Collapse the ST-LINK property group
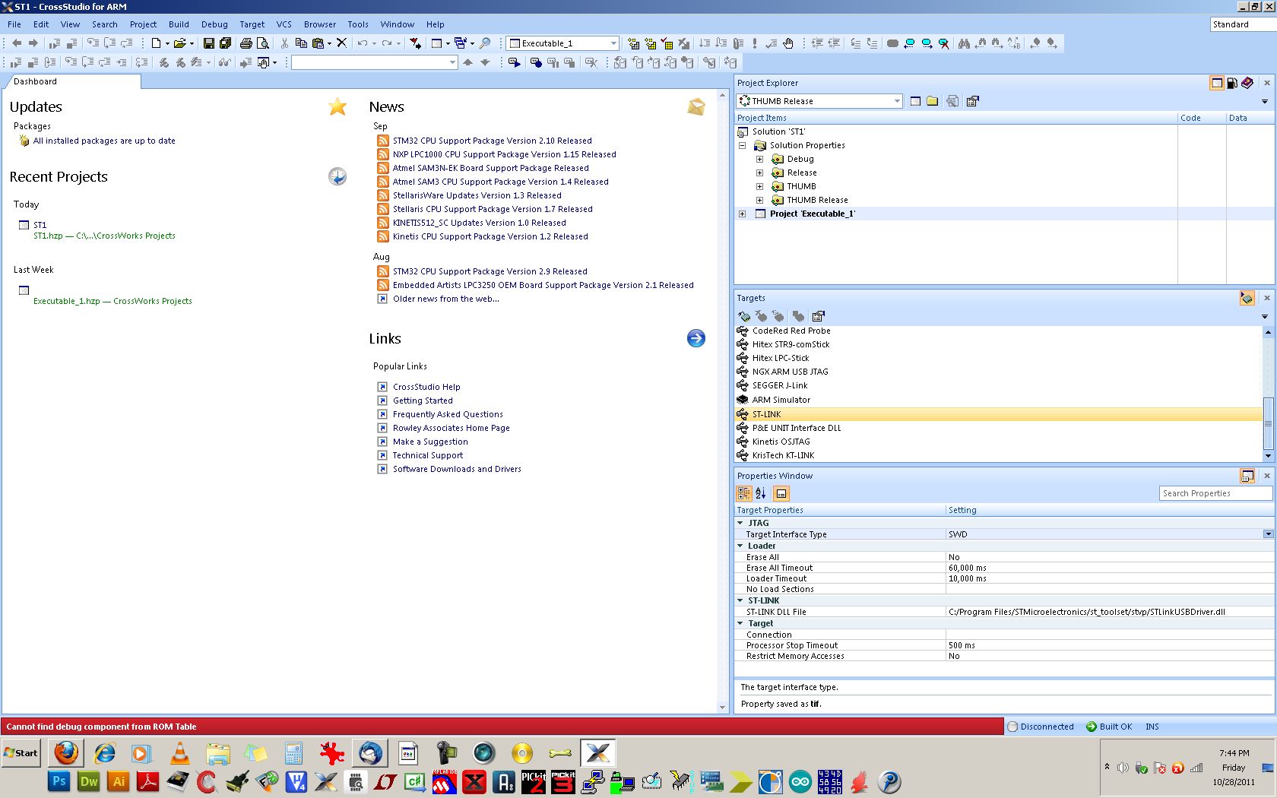This screenshot has height=798, width=1277. 740,600
